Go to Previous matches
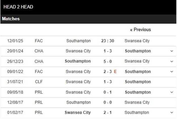The height and width of the screenshot is (121, 177). [140, 30]
